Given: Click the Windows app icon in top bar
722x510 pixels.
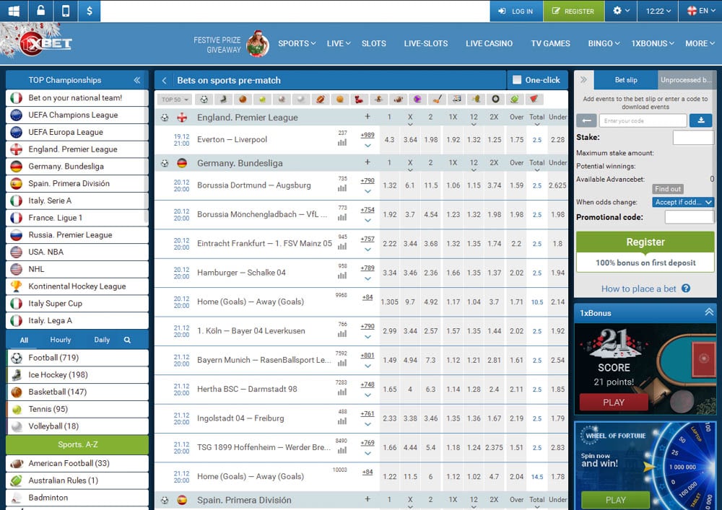Looking at the screenshot, I should tap(14, 11).
